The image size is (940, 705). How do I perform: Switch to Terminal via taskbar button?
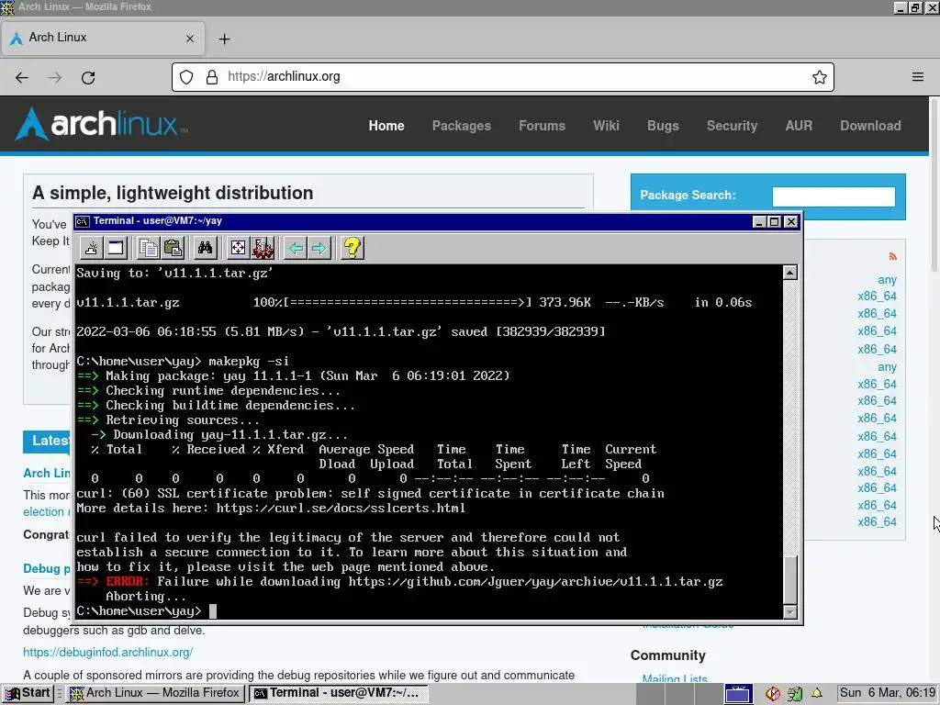pyautogui.click(x=338, y=693)
